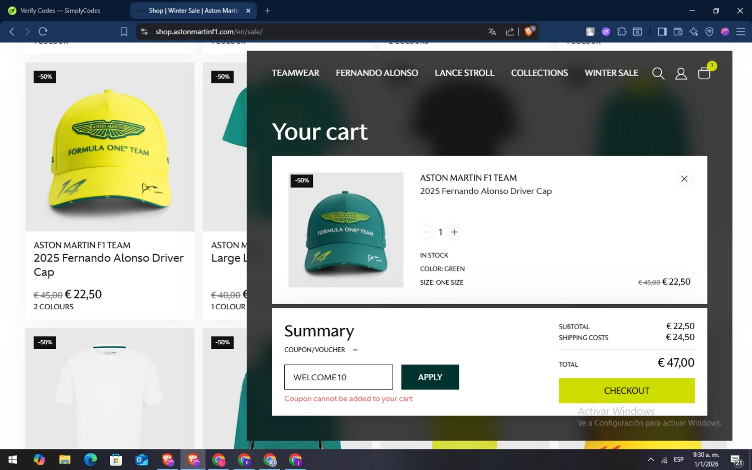Proceed with the Checkout button
This screenshot has width=752, height=470.
click(x=627, y=390)
